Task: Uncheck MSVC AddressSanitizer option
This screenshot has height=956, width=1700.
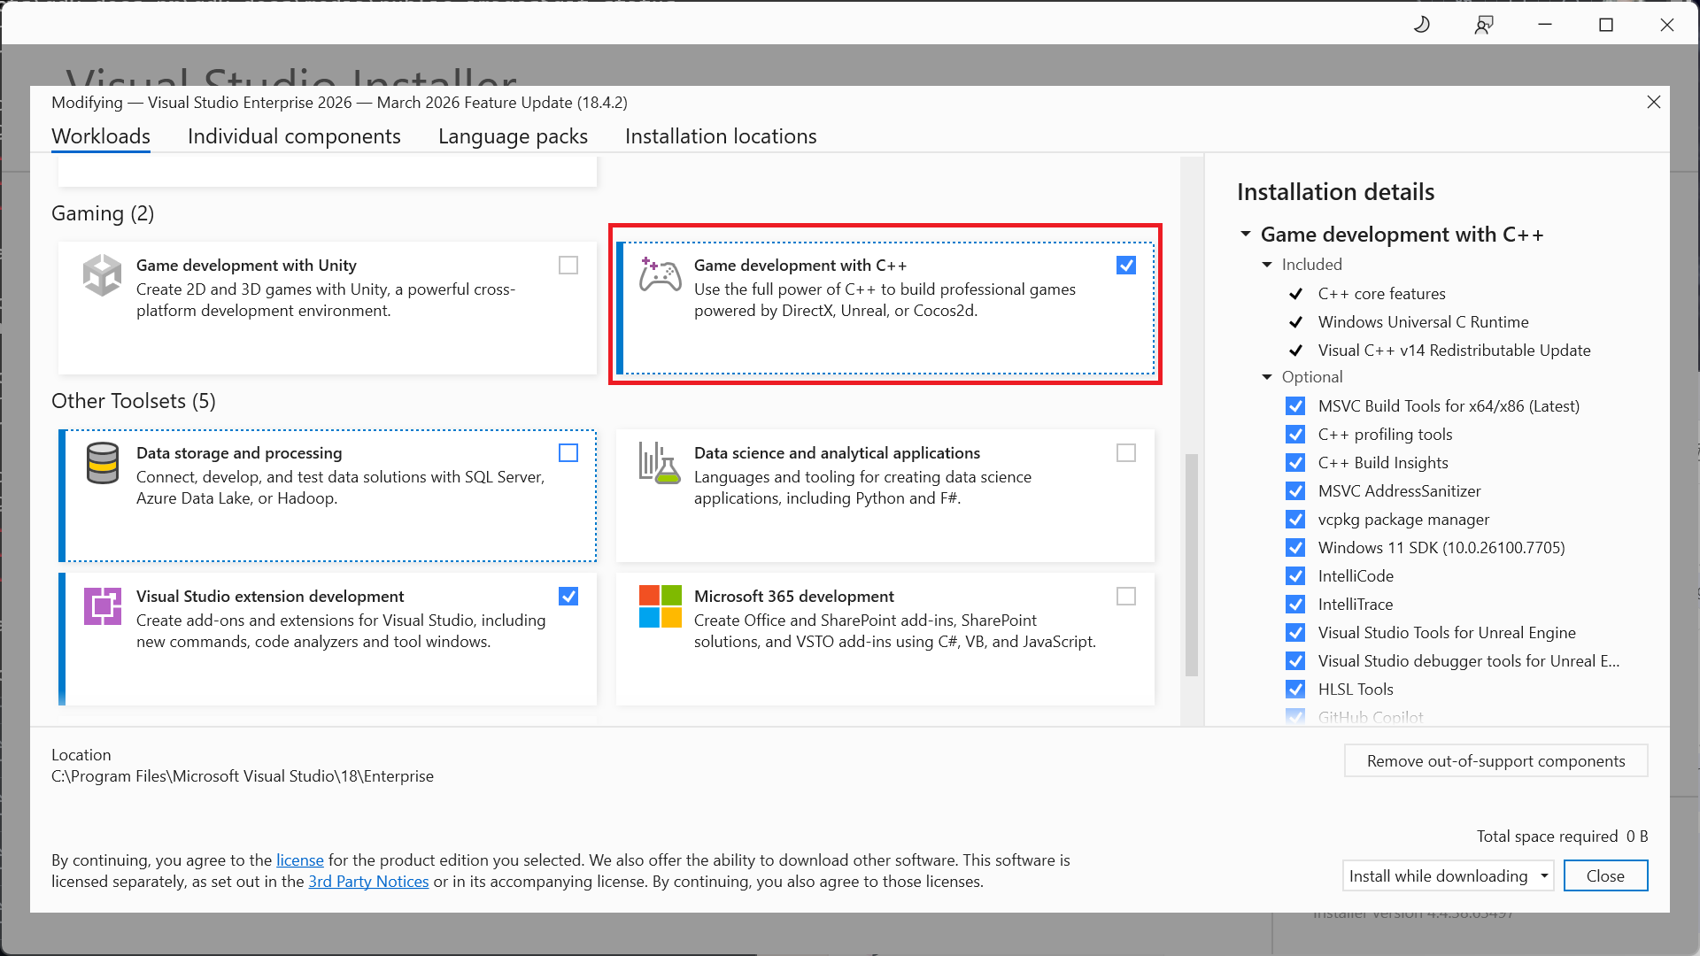Action: coord(1295,491)
